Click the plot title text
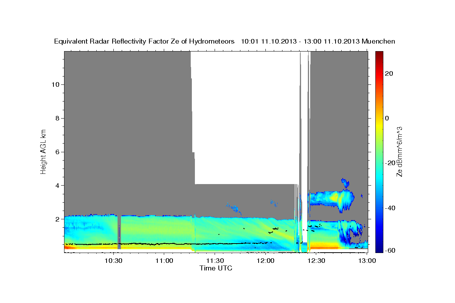455x303 pixels. pos(225,41)
